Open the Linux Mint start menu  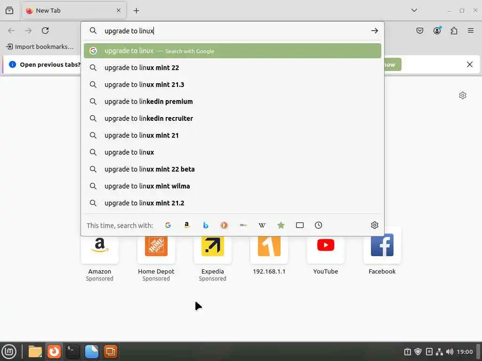click(x=9, y=352)
